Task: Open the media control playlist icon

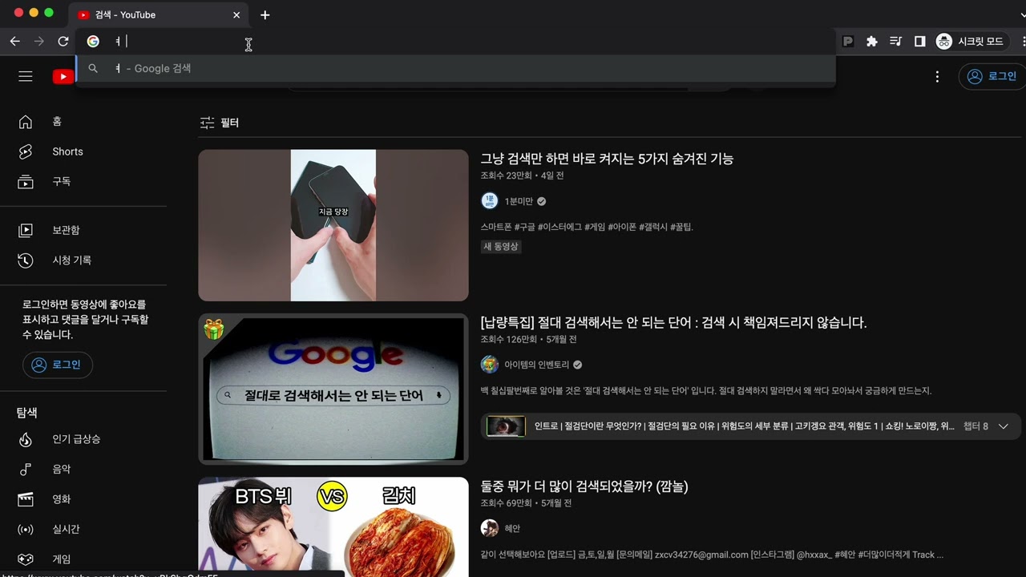Action: tap(896, 42)
